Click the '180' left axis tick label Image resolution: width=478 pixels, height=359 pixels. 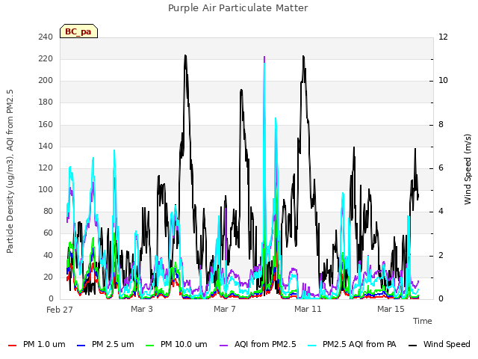tap(46, 102)
